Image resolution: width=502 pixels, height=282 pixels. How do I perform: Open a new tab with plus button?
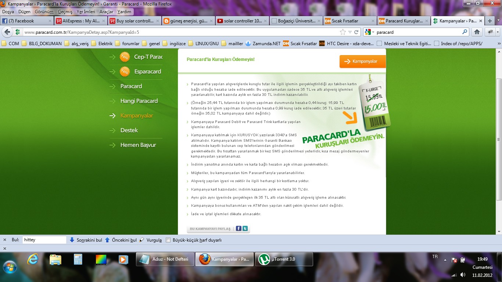pyautogui.click(x=489, y=21)
